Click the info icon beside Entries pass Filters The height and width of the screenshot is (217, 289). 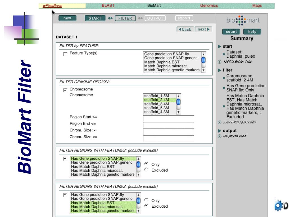coord(219,122)
